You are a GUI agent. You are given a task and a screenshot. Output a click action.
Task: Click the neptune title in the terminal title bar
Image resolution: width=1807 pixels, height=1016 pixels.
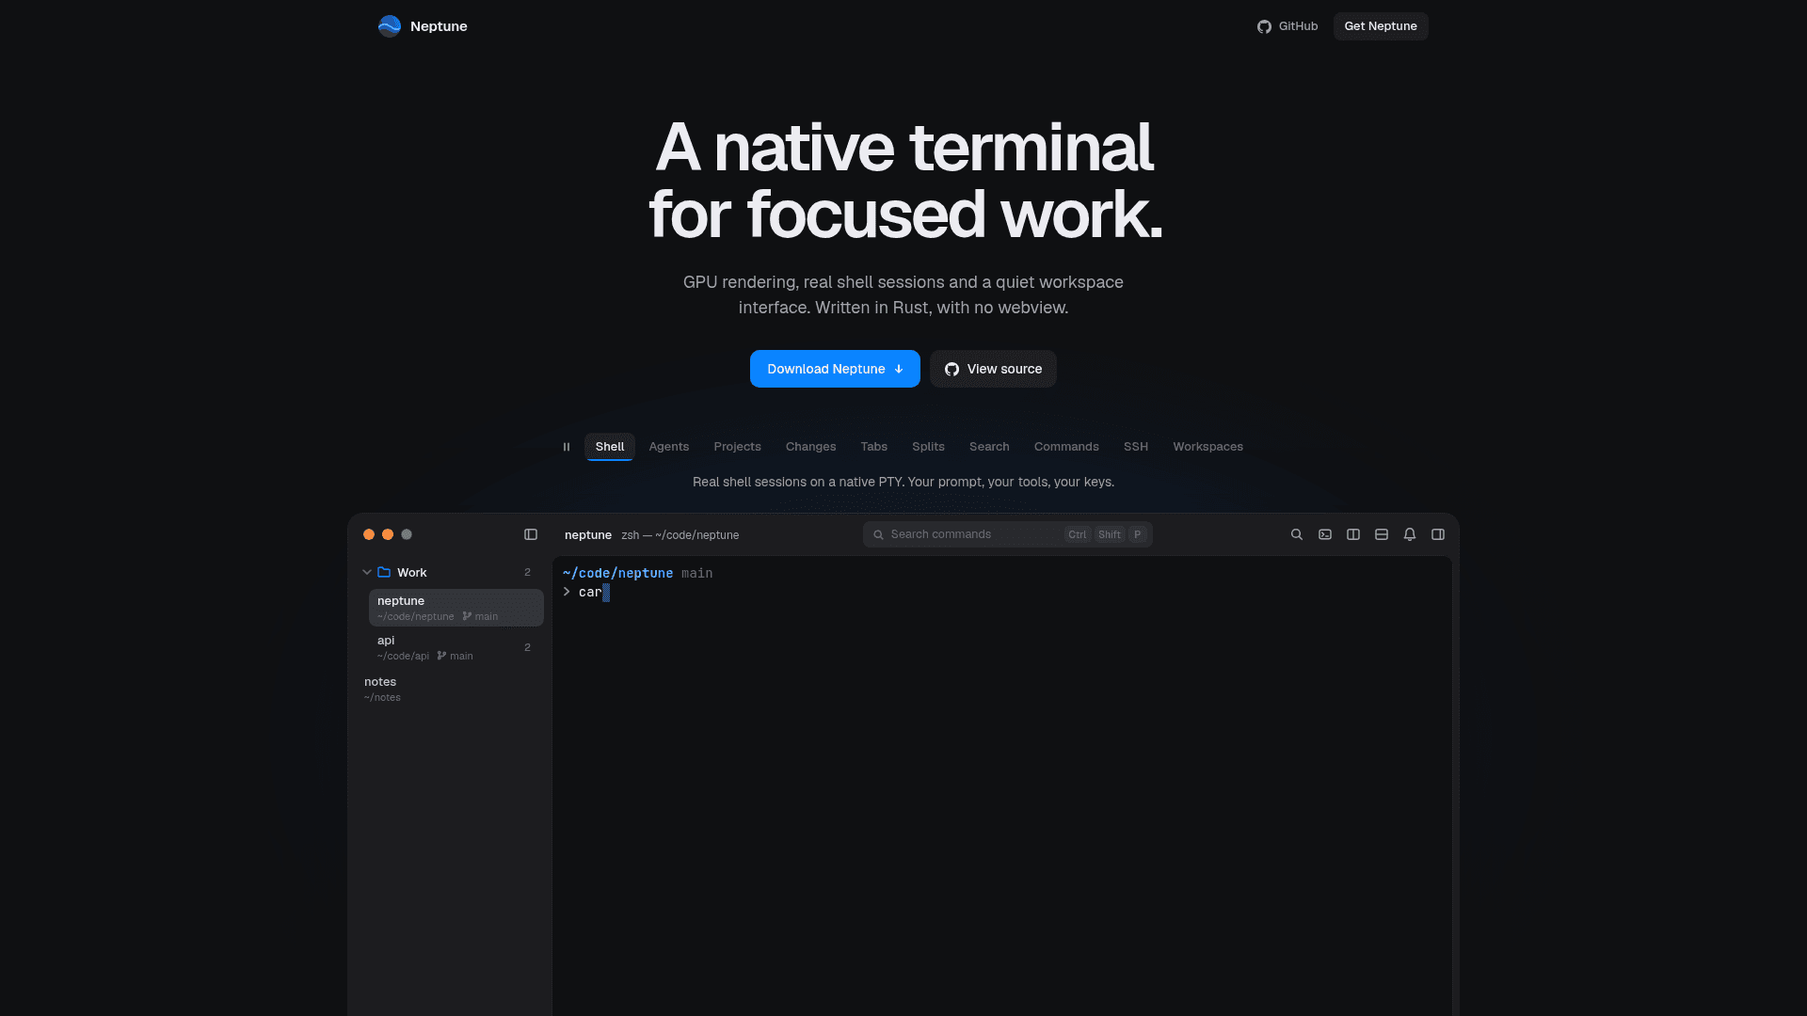point(588,534)
